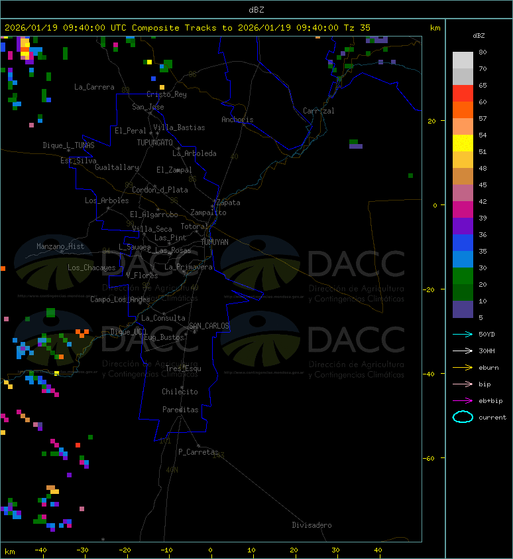Click the Carrizal map label

coord(319,111)
